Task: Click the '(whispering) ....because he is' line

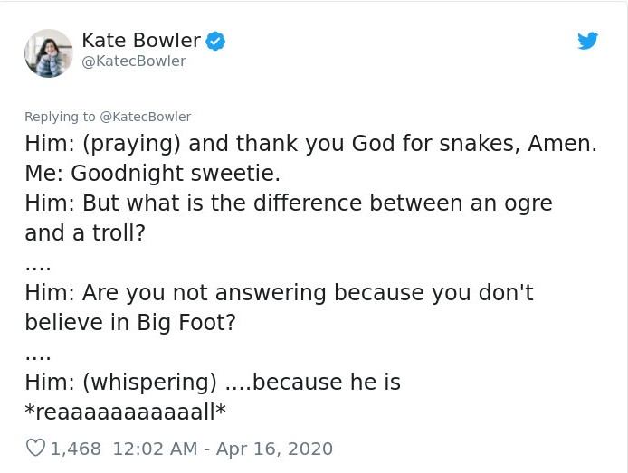Action: point(213,382)
